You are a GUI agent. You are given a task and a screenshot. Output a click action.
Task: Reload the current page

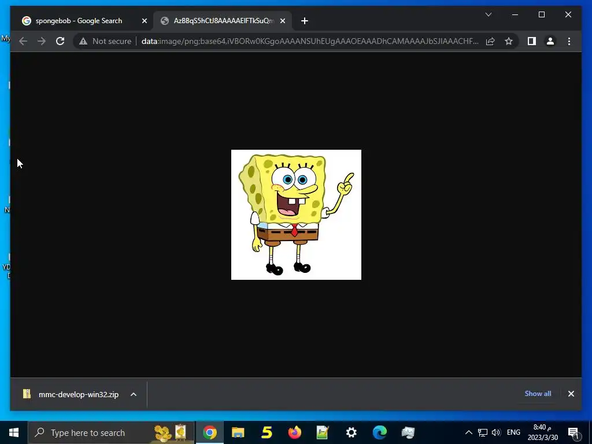click(x=60, y=41)
